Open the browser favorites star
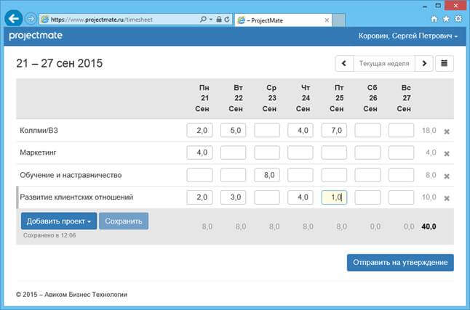 445,19
